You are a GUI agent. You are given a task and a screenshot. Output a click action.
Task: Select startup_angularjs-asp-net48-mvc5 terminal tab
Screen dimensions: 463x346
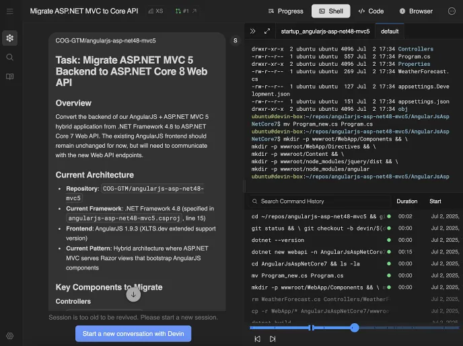[x=325, y=31]
